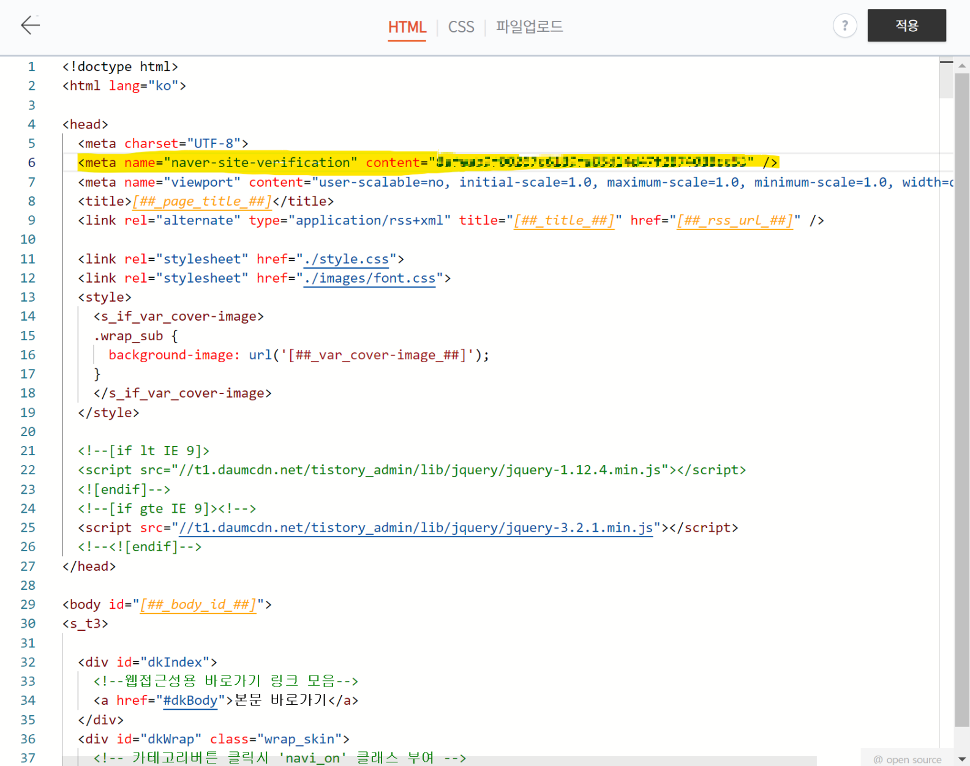
Task: Click the <s_t3> tag line
Action: [85, 623]
